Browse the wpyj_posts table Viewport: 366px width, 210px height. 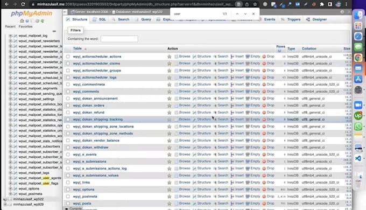click(182, 204)
